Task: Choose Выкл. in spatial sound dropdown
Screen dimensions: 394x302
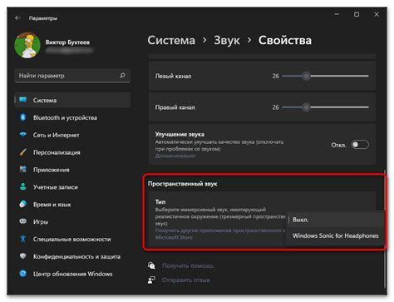Action: point(335,220)
